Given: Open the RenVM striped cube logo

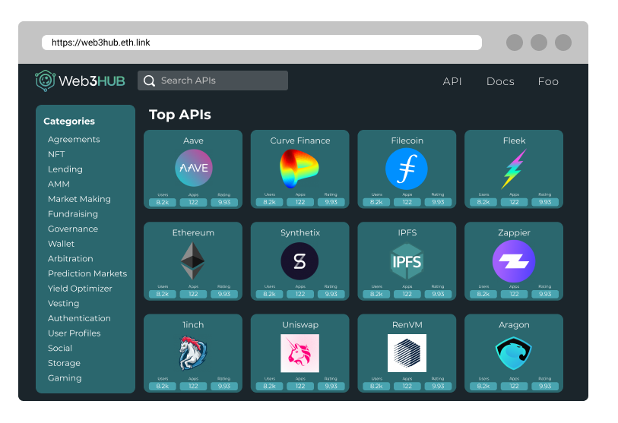Looking at the screenshot, I should tap(407, 353).
